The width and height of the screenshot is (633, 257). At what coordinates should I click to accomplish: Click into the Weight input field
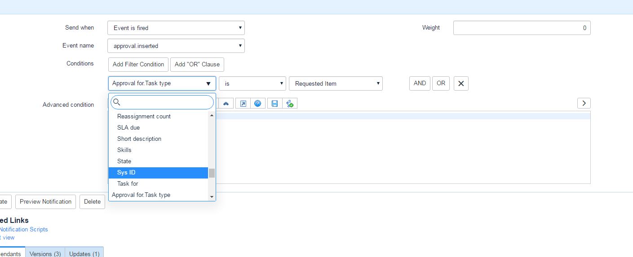(521, 28)
